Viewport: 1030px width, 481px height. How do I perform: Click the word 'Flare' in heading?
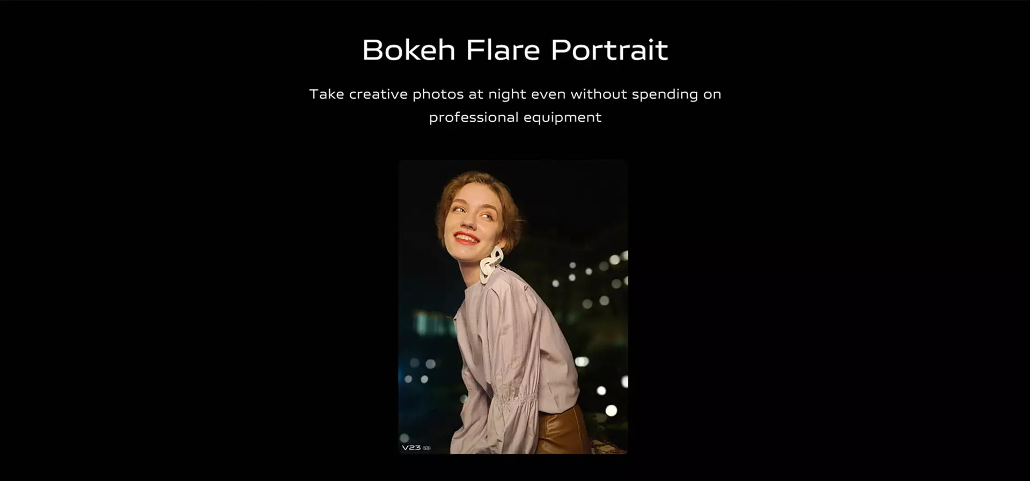pyautogui.click(x=503, y=50)
